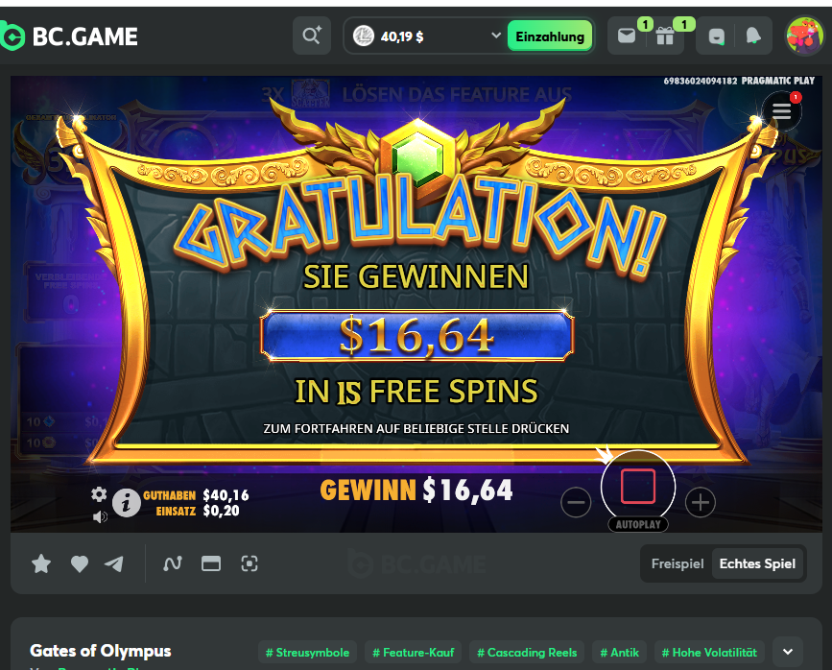Open the mail inbox icon
Image resolution: width=832 pixels, height=670 pixels.
pos(627,36)
